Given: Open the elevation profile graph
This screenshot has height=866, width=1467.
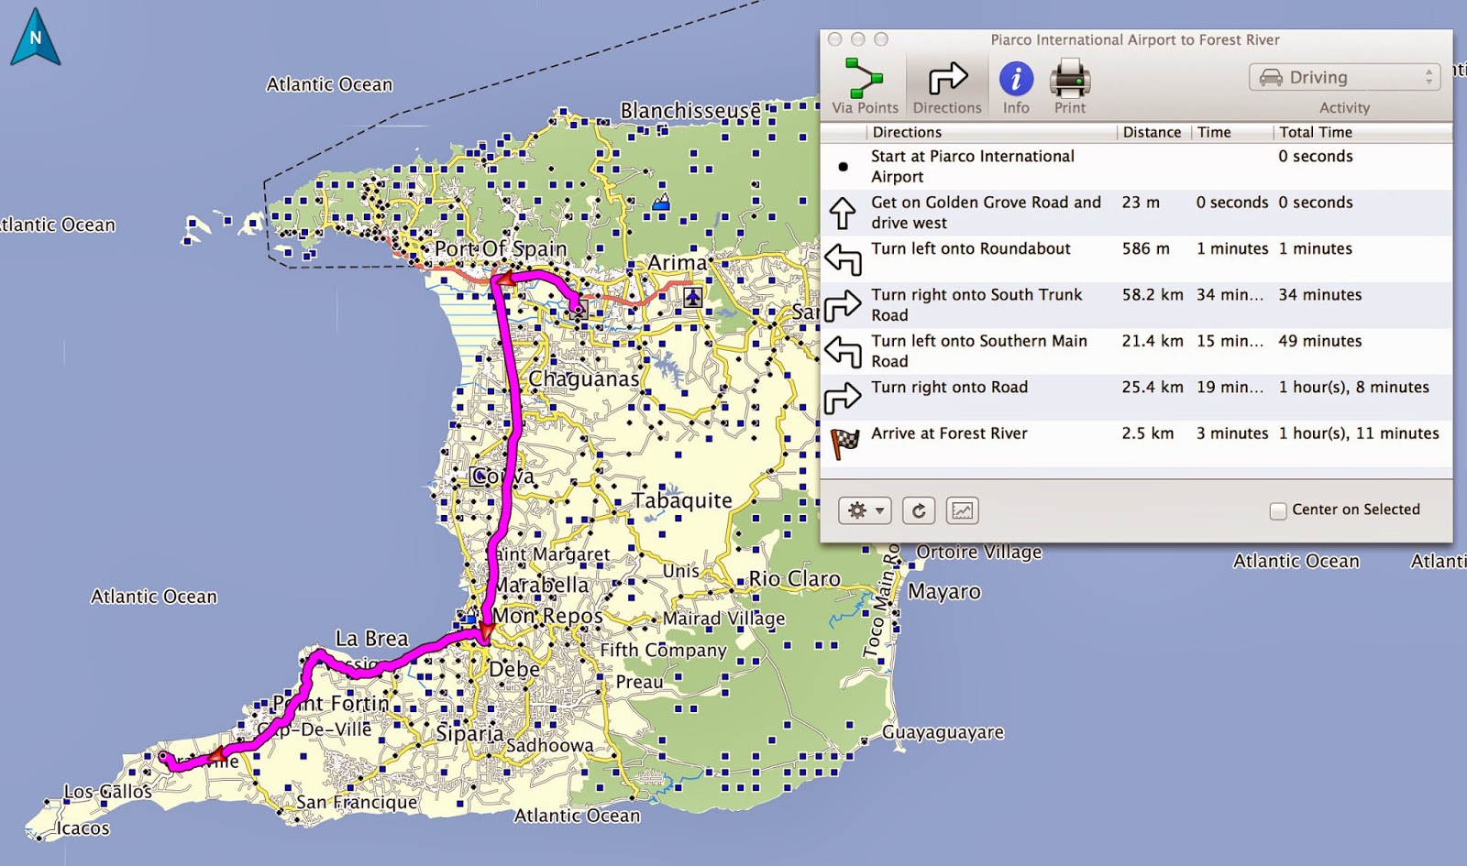Looking at the screenshot, I should 961,510.
